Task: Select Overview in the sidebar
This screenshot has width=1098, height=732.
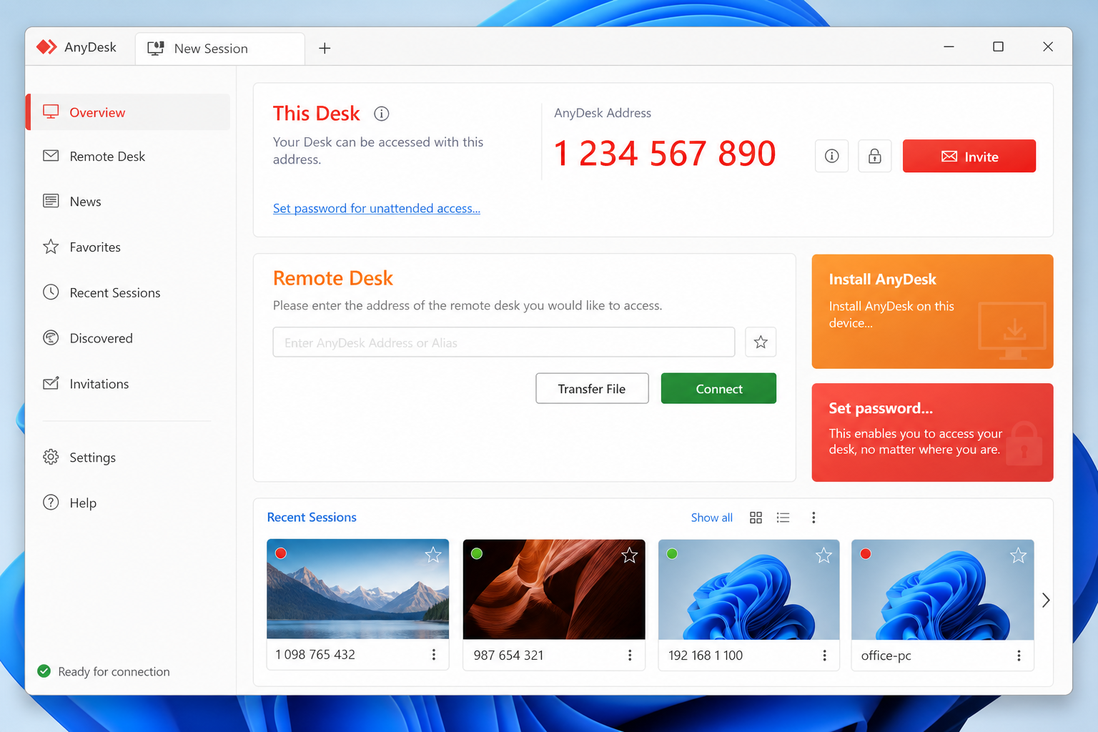Action: [x=128, y=112]
